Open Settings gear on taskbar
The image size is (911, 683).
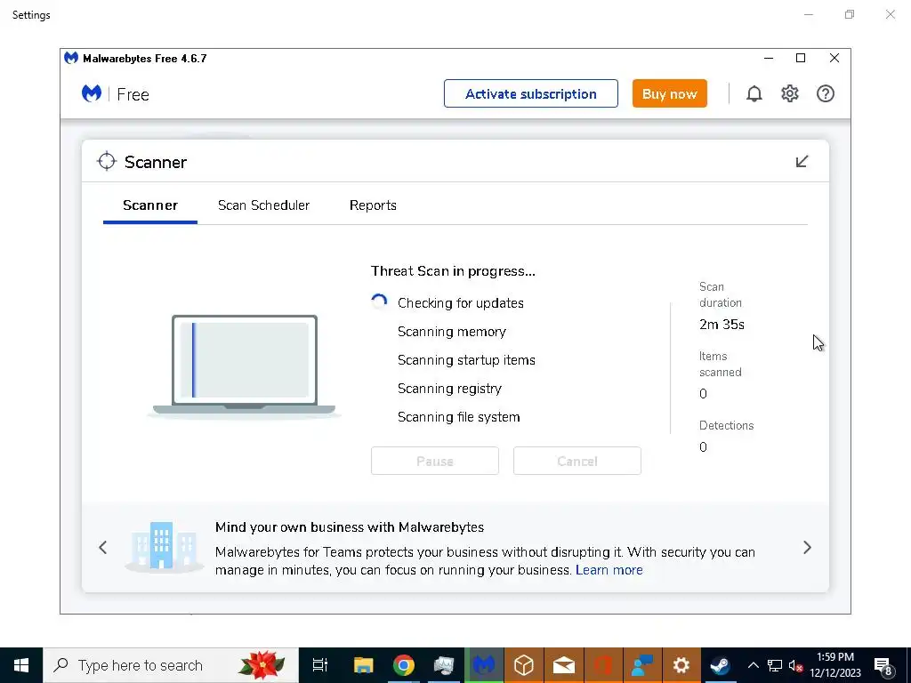(x=681, y=665)
